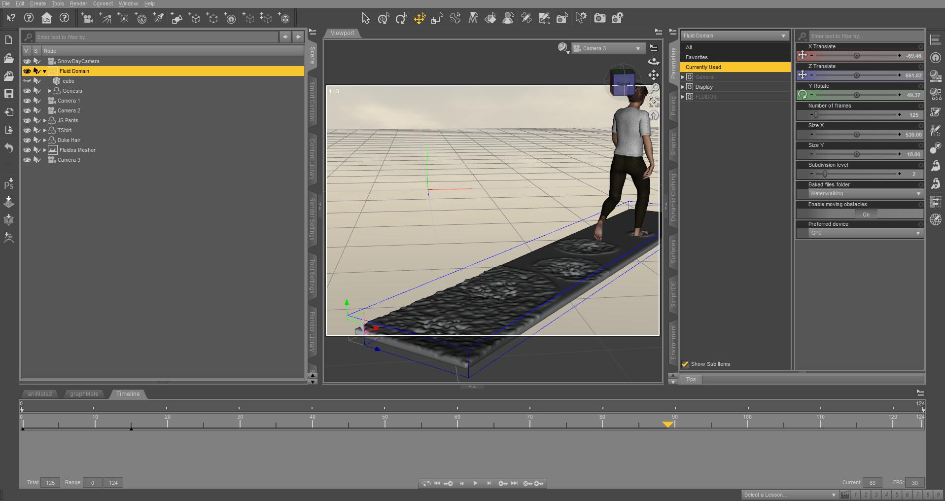The width and height of the screenshot is (945, 501).
Task: Click the Save file icon in left sidebar
Action: point(8,94)
